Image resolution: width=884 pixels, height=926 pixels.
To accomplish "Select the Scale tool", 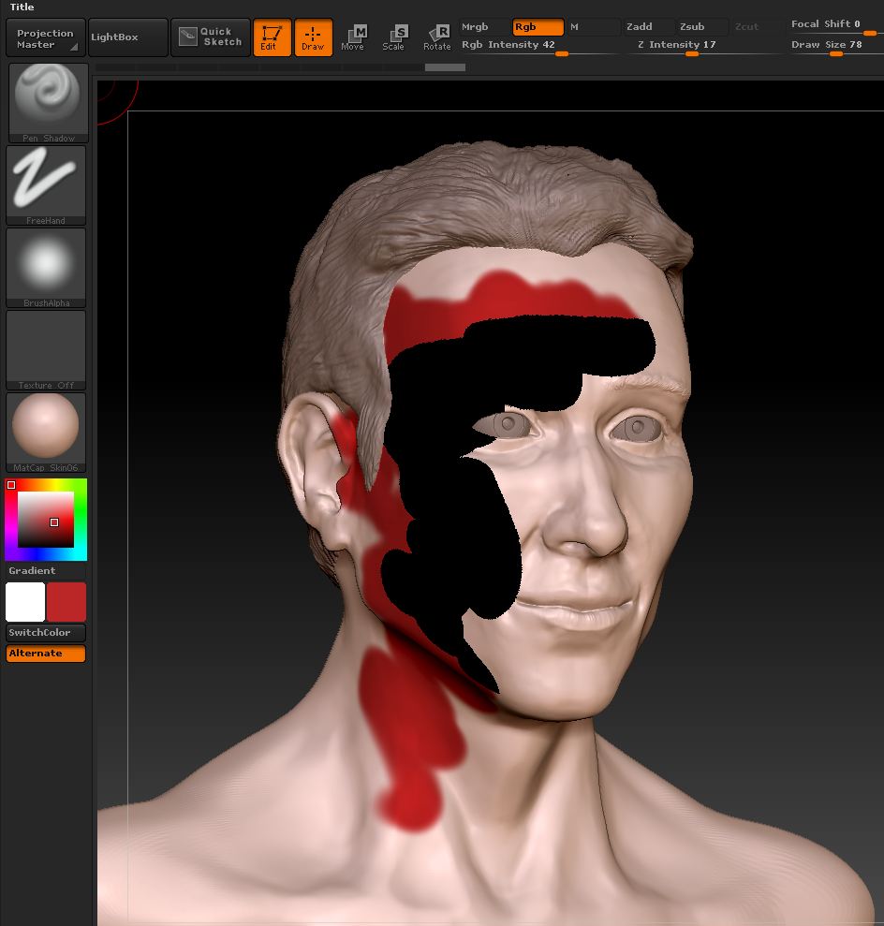I will [x=394, y=37].
